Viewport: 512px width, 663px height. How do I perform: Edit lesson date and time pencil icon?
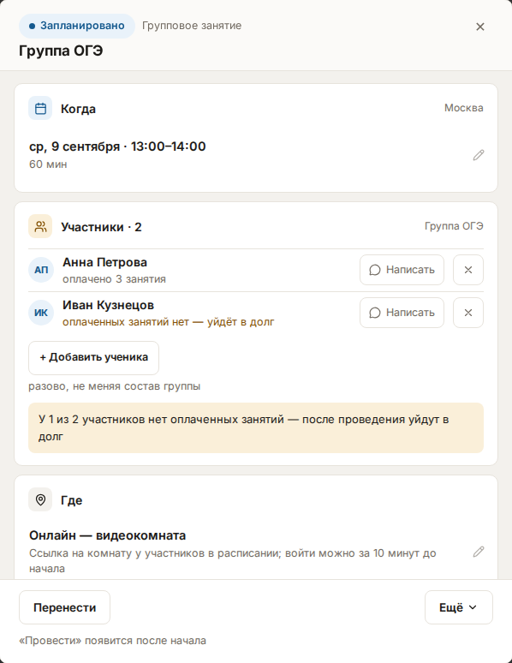(478, 155)
